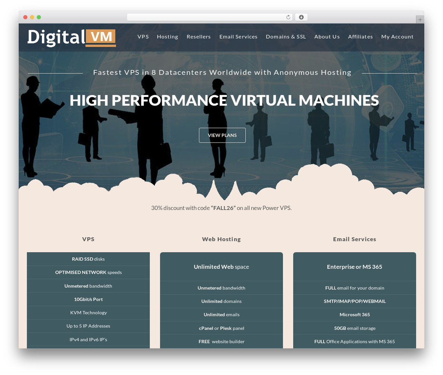Click the Email Services column heading
This screenshot has height=375, width=443.
[355, 239]
